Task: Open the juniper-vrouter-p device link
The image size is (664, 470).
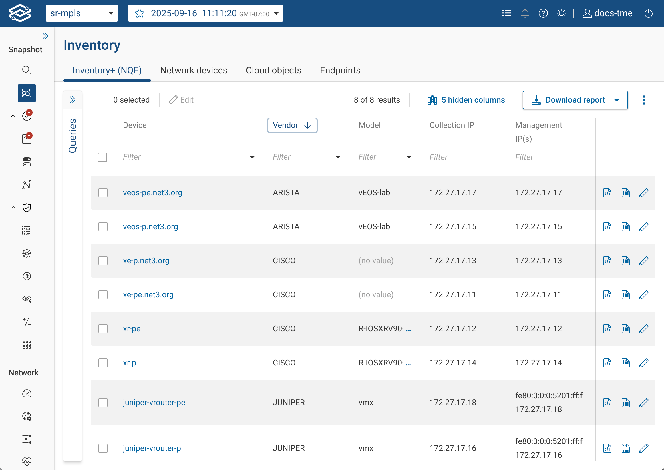Action: tap(152, 448)
